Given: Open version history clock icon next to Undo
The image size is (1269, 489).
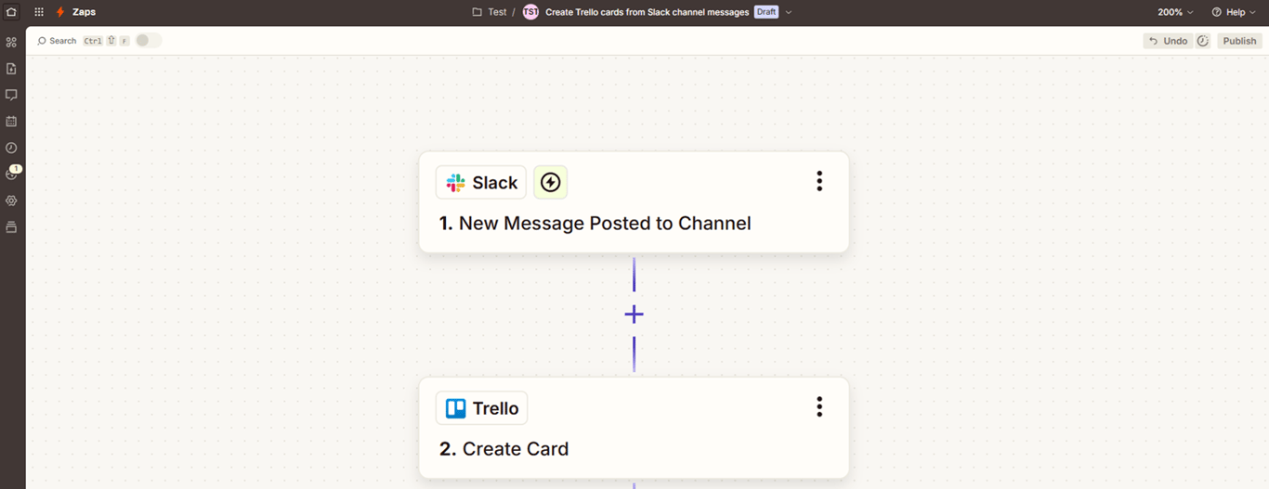Looking at the screenshot, I should point(1203,41).
